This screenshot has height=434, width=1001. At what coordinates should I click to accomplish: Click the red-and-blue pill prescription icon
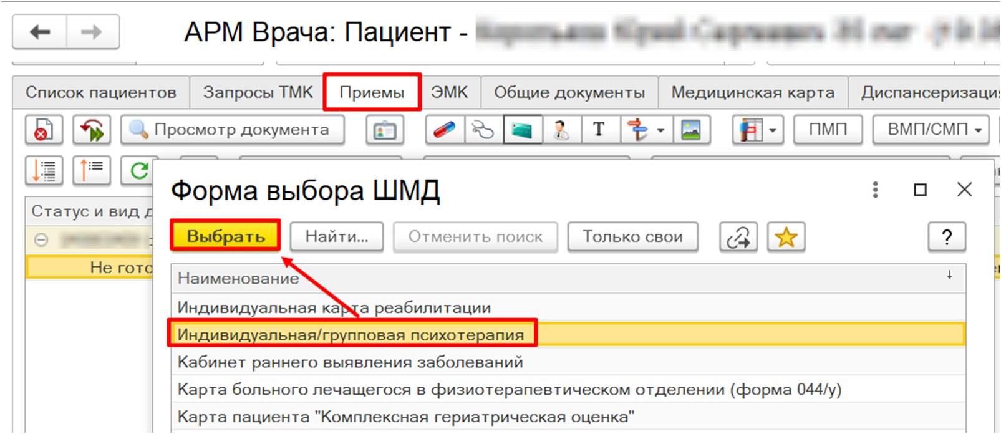(x=445, y=130)
